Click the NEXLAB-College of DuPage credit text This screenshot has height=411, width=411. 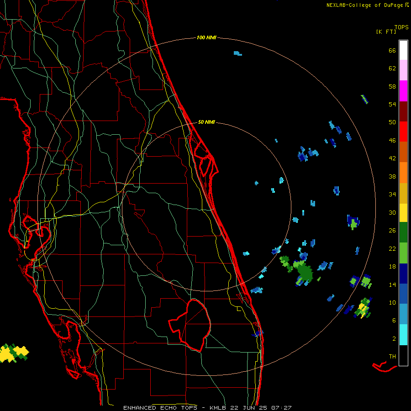click(x=365, y=5)
